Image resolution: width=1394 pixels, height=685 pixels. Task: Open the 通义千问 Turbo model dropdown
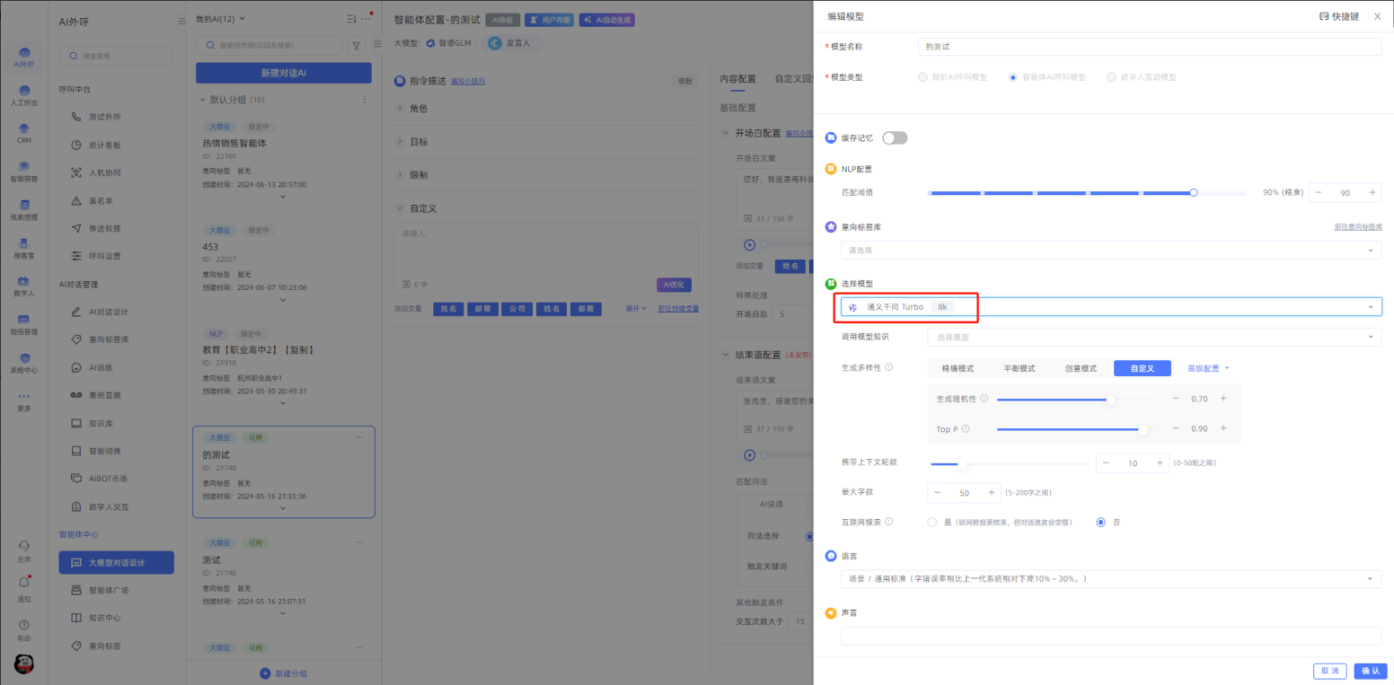click(x=1111, y=307)
